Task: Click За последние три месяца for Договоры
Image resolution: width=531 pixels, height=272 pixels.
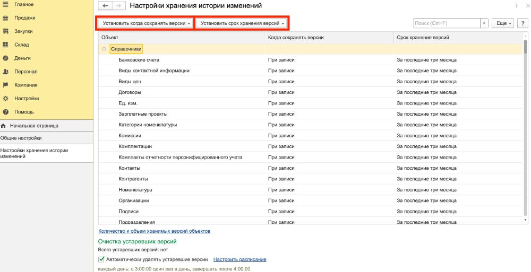Action: click(426, 92)
